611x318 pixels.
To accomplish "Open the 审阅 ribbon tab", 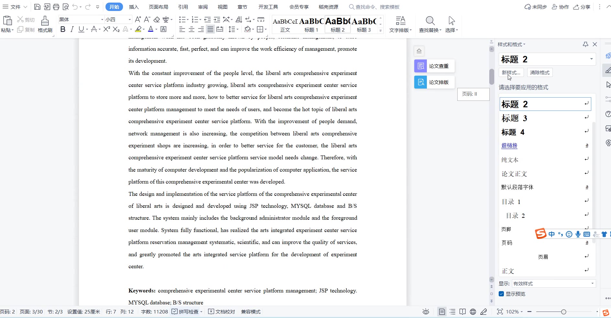I will 203,7.
